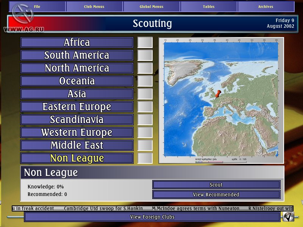The height and width of the screenshot is (227, 303).
Task: Expand the Archives menu
Action: [x=265, y=6]
